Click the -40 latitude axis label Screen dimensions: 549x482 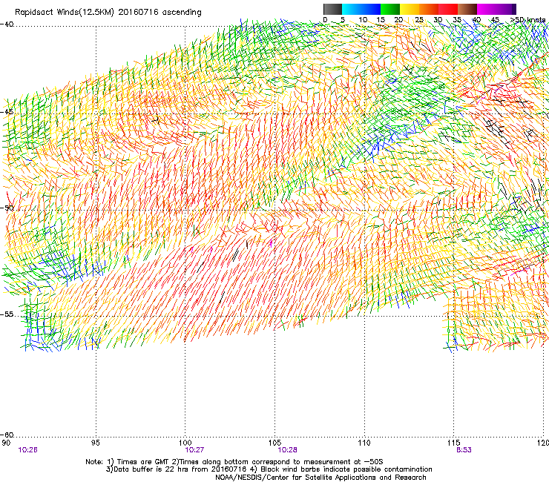(x=7, y=24)
